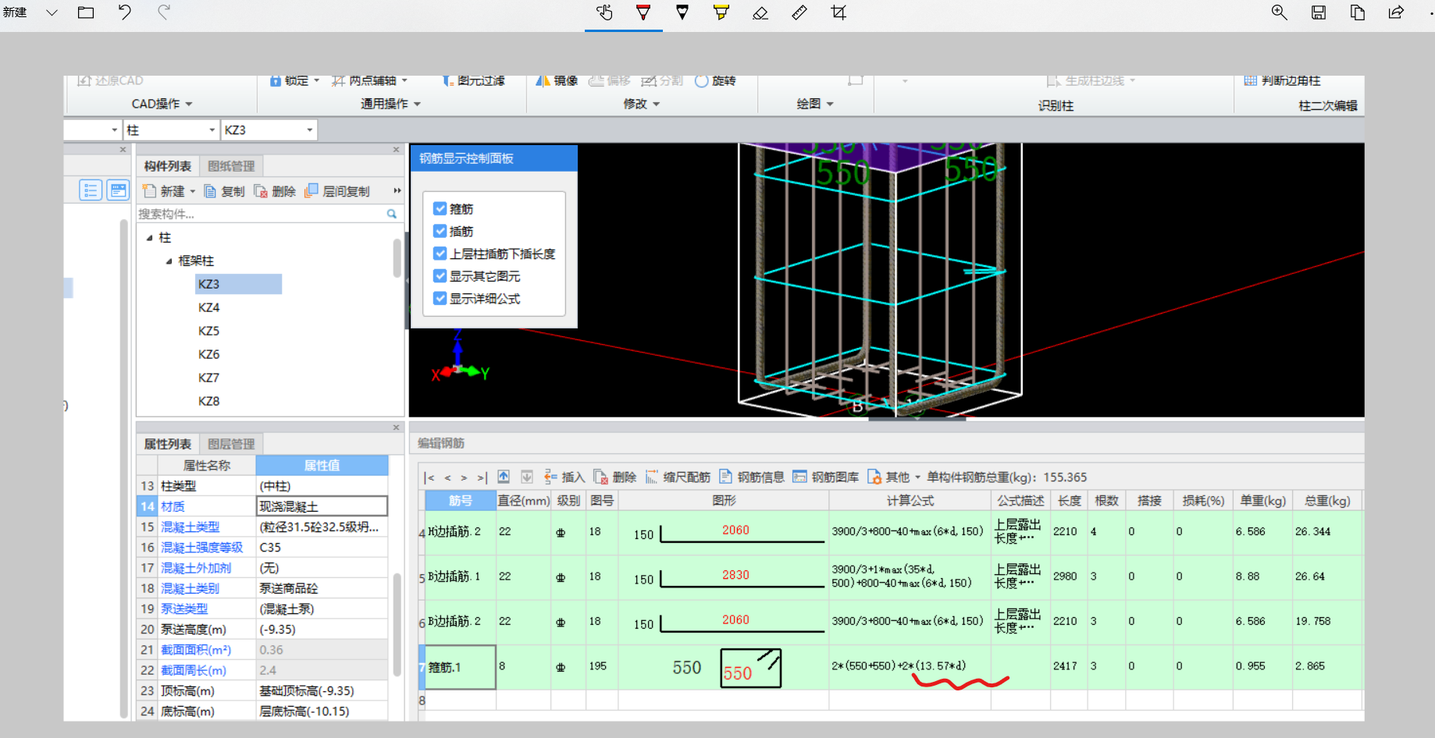Start the image crop tool
Viewport: 1435px width, 738px height.
click(839, 12)
